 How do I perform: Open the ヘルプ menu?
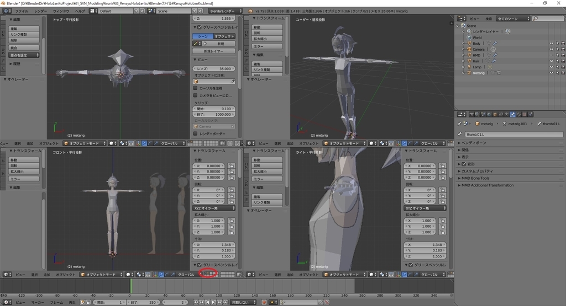click(80, 11)
